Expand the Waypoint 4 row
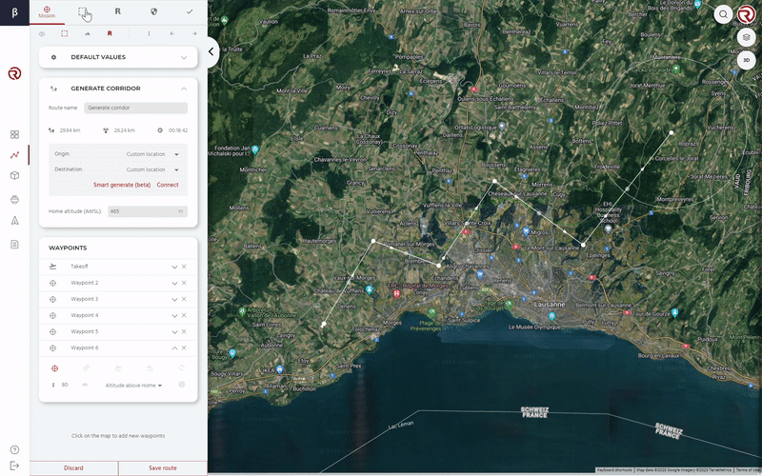 (174, 316)
